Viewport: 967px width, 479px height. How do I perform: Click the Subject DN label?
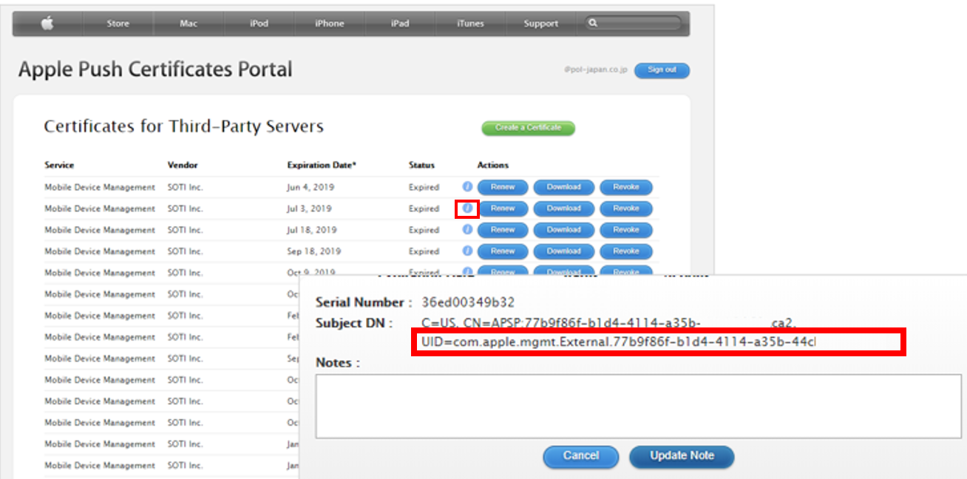(x=354, y=323)
